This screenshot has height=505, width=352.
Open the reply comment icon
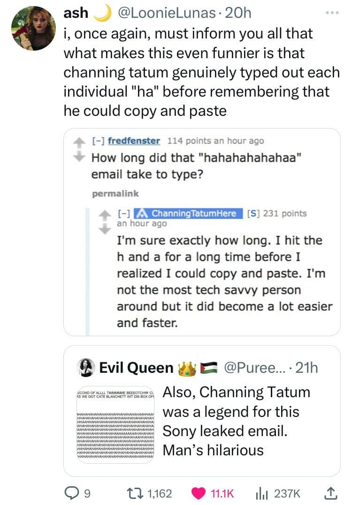[71, 492]
